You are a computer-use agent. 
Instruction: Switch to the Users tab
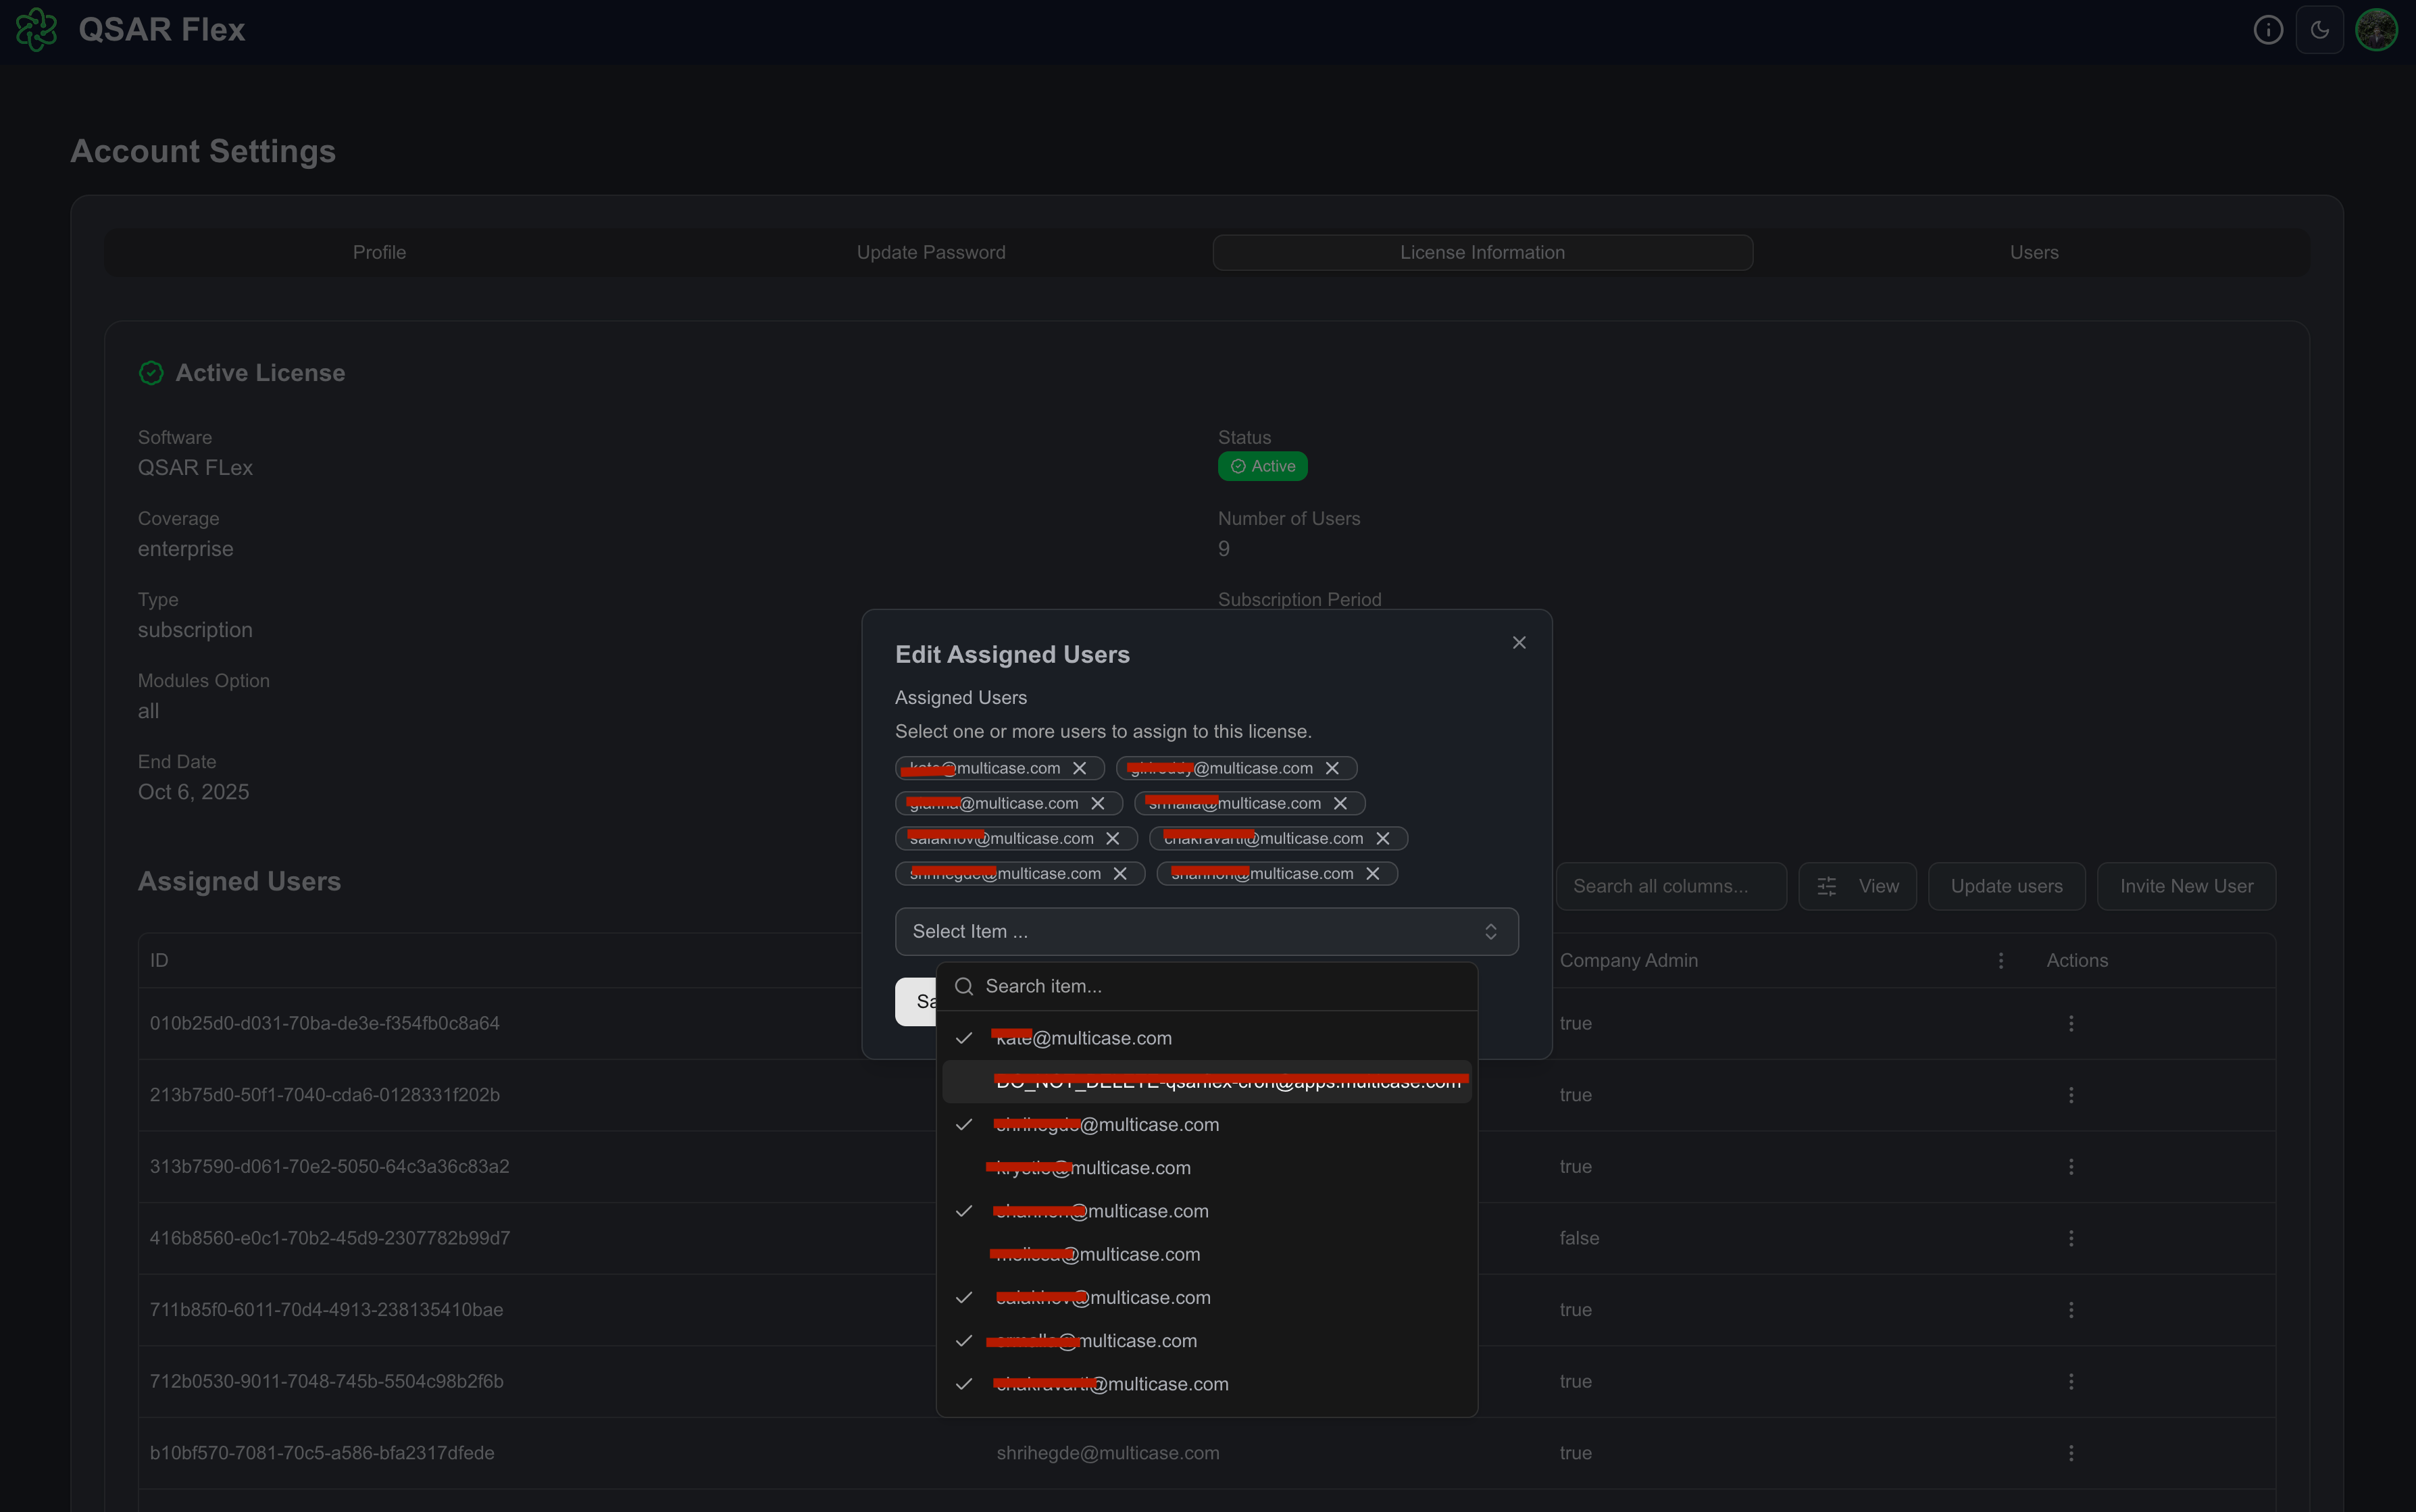(2033, 252)
